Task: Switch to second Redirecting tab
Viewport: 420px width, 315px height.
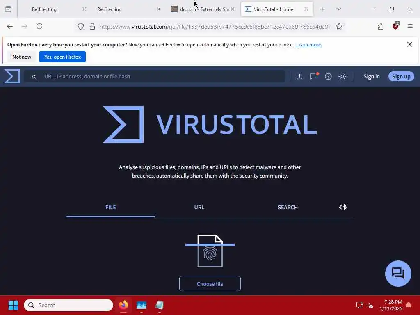Action: pos(109,9)
